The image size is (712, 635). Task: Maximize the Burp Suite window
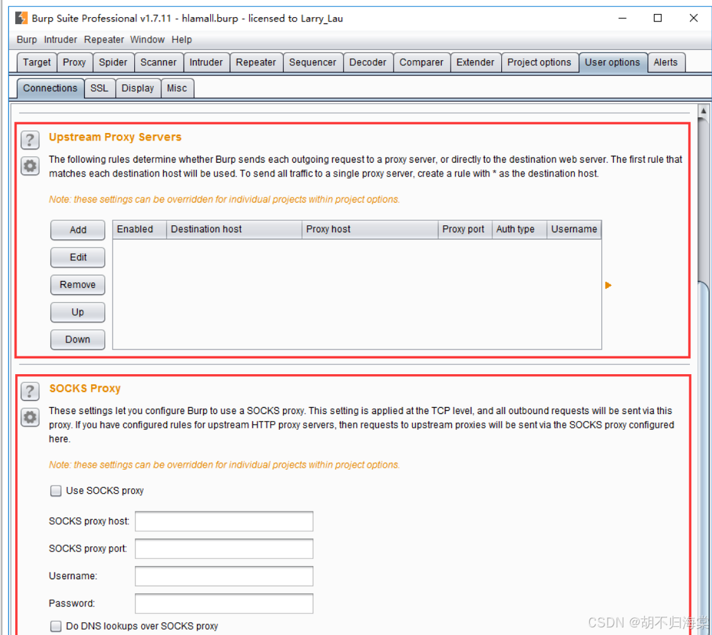tap(658, 18)
